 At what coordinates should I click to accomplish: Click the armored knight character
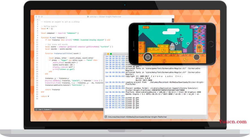click(x=172, y=46)
